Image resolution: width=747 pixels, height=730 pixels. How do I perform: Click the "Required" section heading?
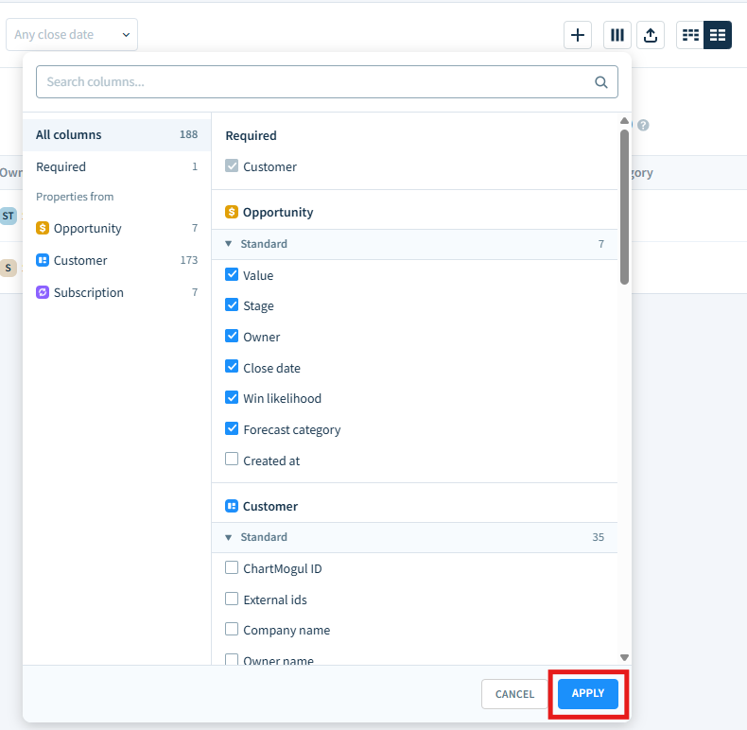(x=252, y=136)
